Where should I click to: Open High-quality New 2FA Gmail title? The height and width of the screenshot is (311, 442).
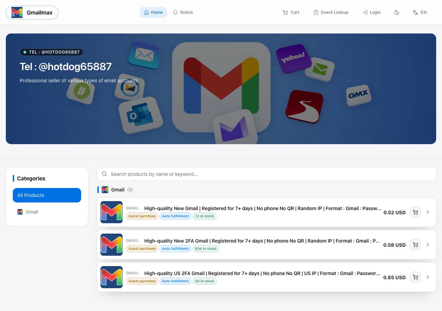point(262,241)
